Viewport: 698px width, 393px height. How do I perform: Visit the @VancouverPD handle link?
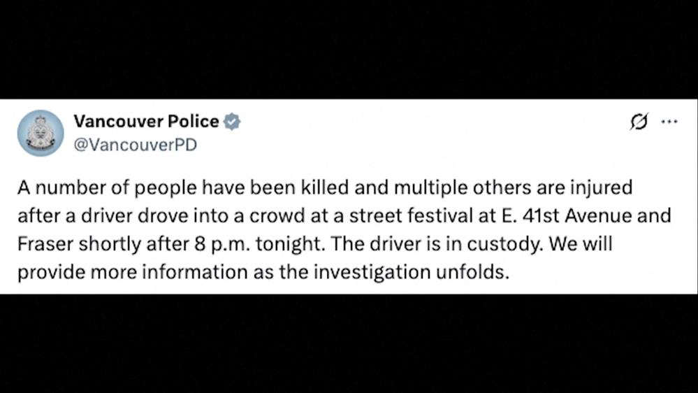click(135, 144)
